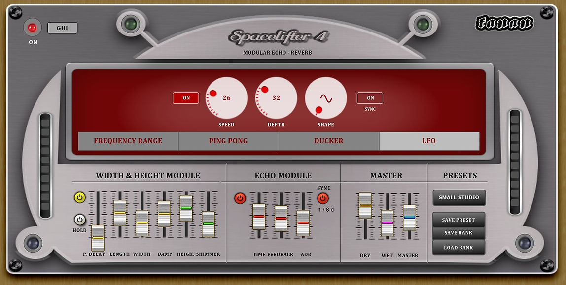The image size is (566, 285).
Task: Click the echo FEEDBACK slider handle
Action: [281, 219]
